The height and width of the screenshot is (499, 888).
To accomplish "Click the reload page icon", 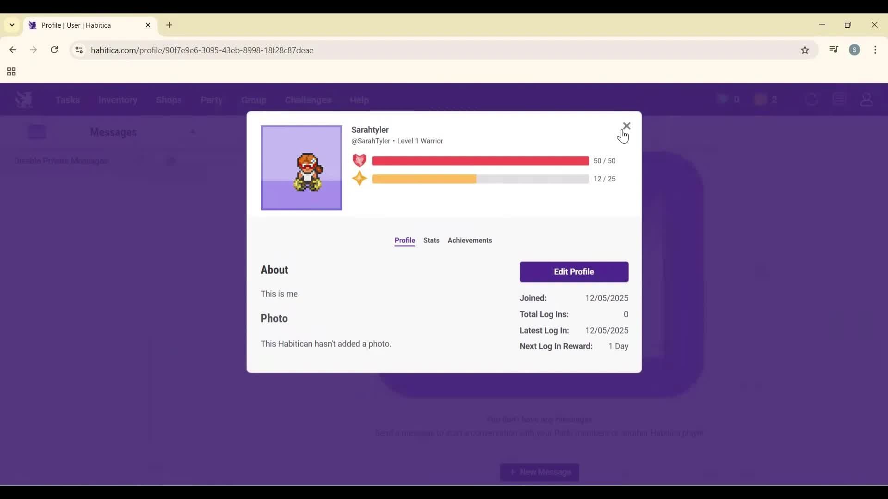I will coord(54,50).
